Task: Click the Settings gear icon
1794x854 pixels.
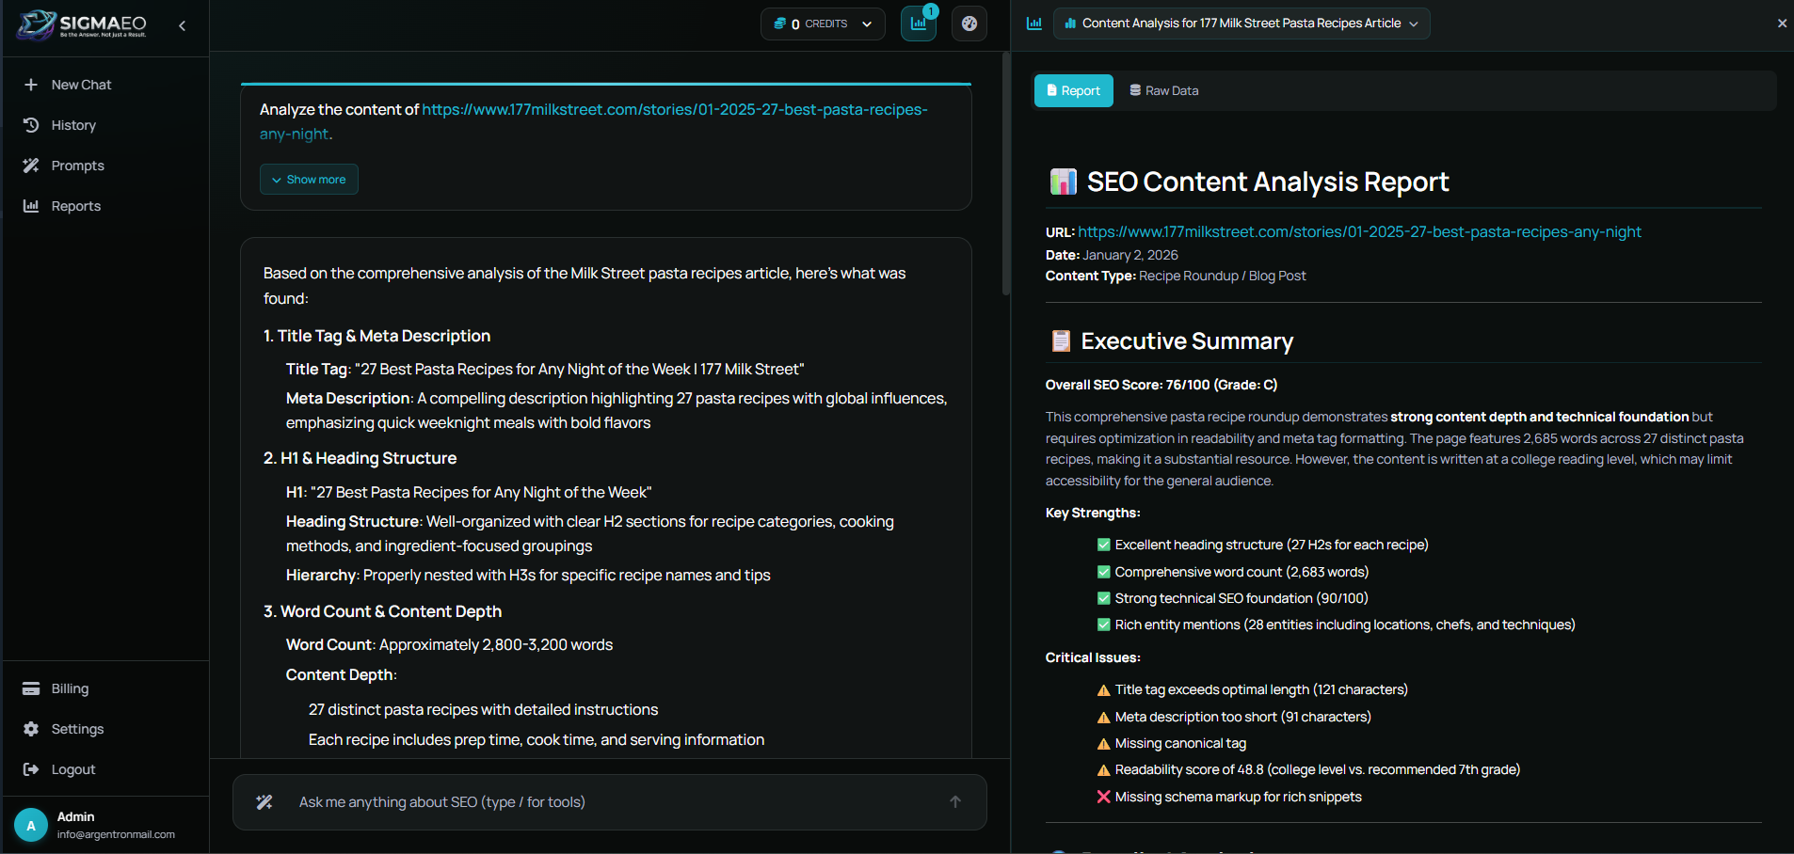Action: click(x=31, y=729)
